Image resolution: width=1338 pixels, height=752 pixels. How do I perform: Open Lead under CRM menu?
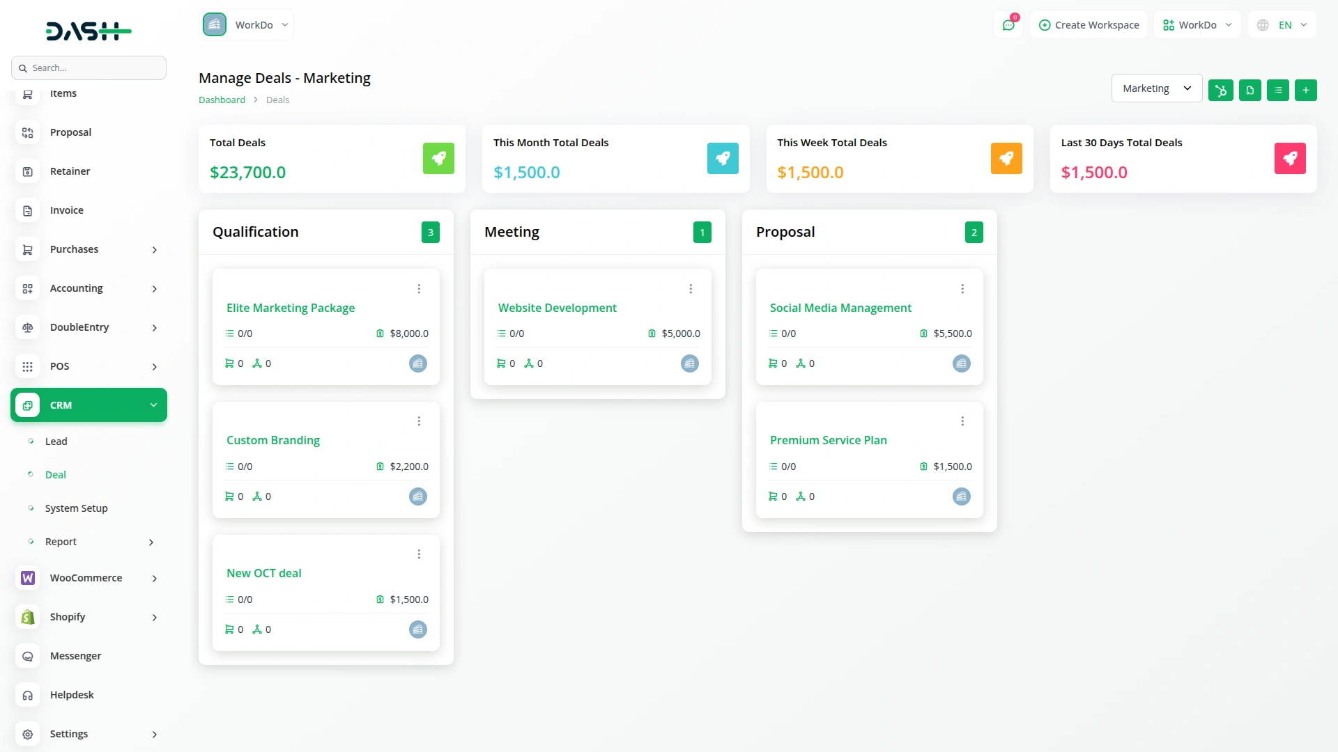56,441
